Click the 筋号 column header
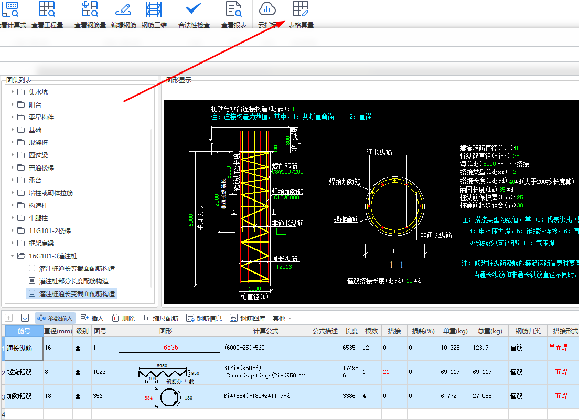The height and width of the screenshot is (420, 579). (x=24, y=331)
